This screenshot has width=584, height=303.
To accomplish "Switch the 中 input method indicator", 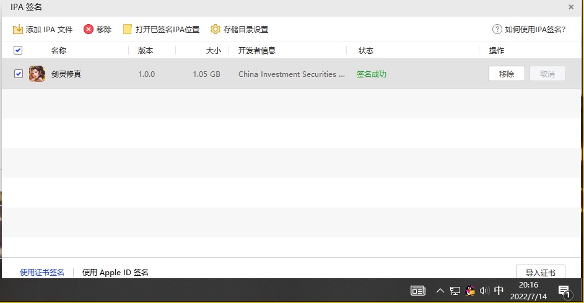I will point(499,291).
